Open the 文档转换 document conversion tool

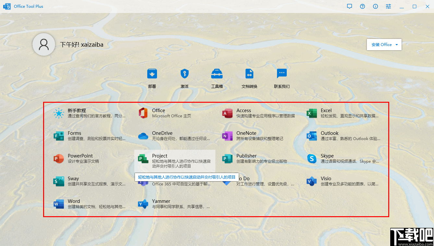point(249,78)
